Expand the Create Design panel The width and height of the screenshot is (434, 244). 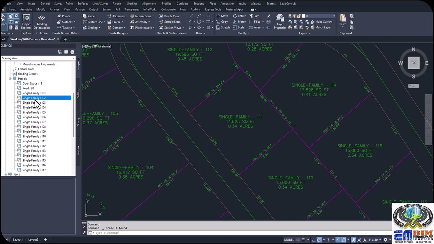(x=118, y=33)
